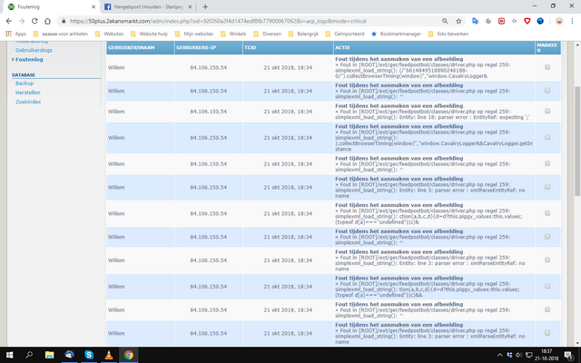Open the notification center icon

569,355
